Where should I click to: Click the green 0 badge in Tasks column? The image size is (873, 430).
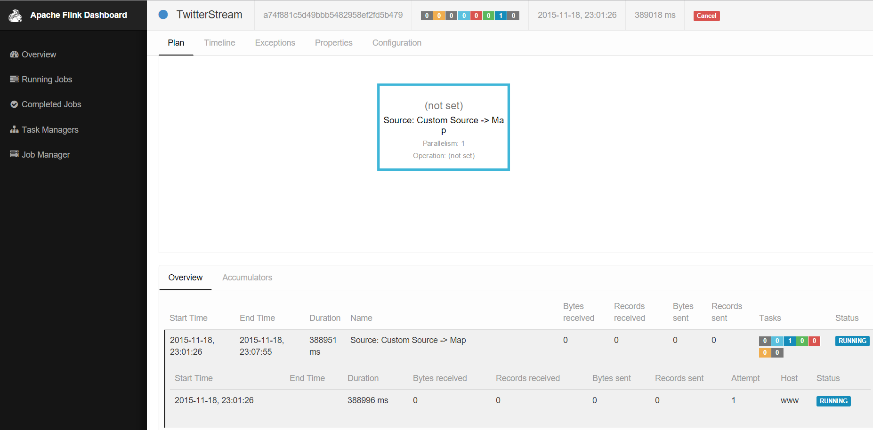tap(802, 341)
